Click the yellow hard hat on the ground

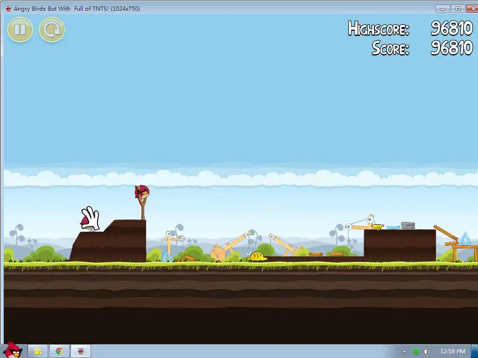pos(257,256)
